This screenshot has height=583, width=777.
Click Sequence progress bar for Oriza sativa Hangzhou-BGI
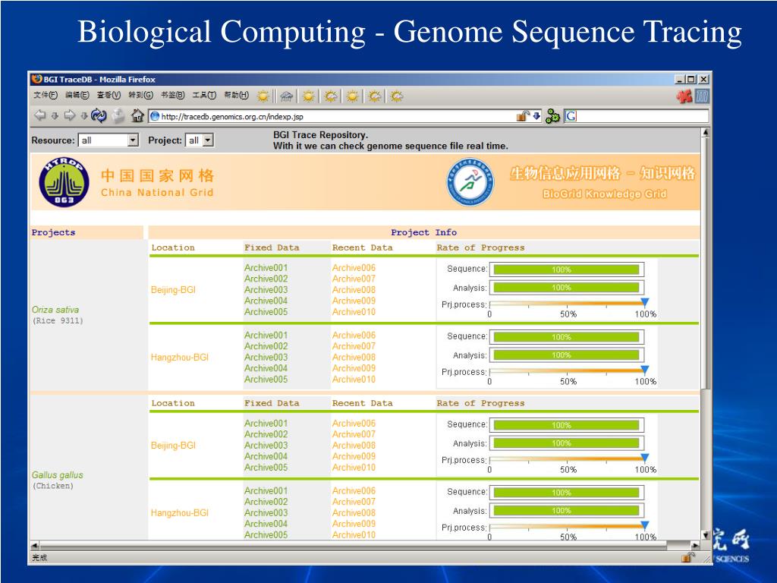(x=566, y=337)
